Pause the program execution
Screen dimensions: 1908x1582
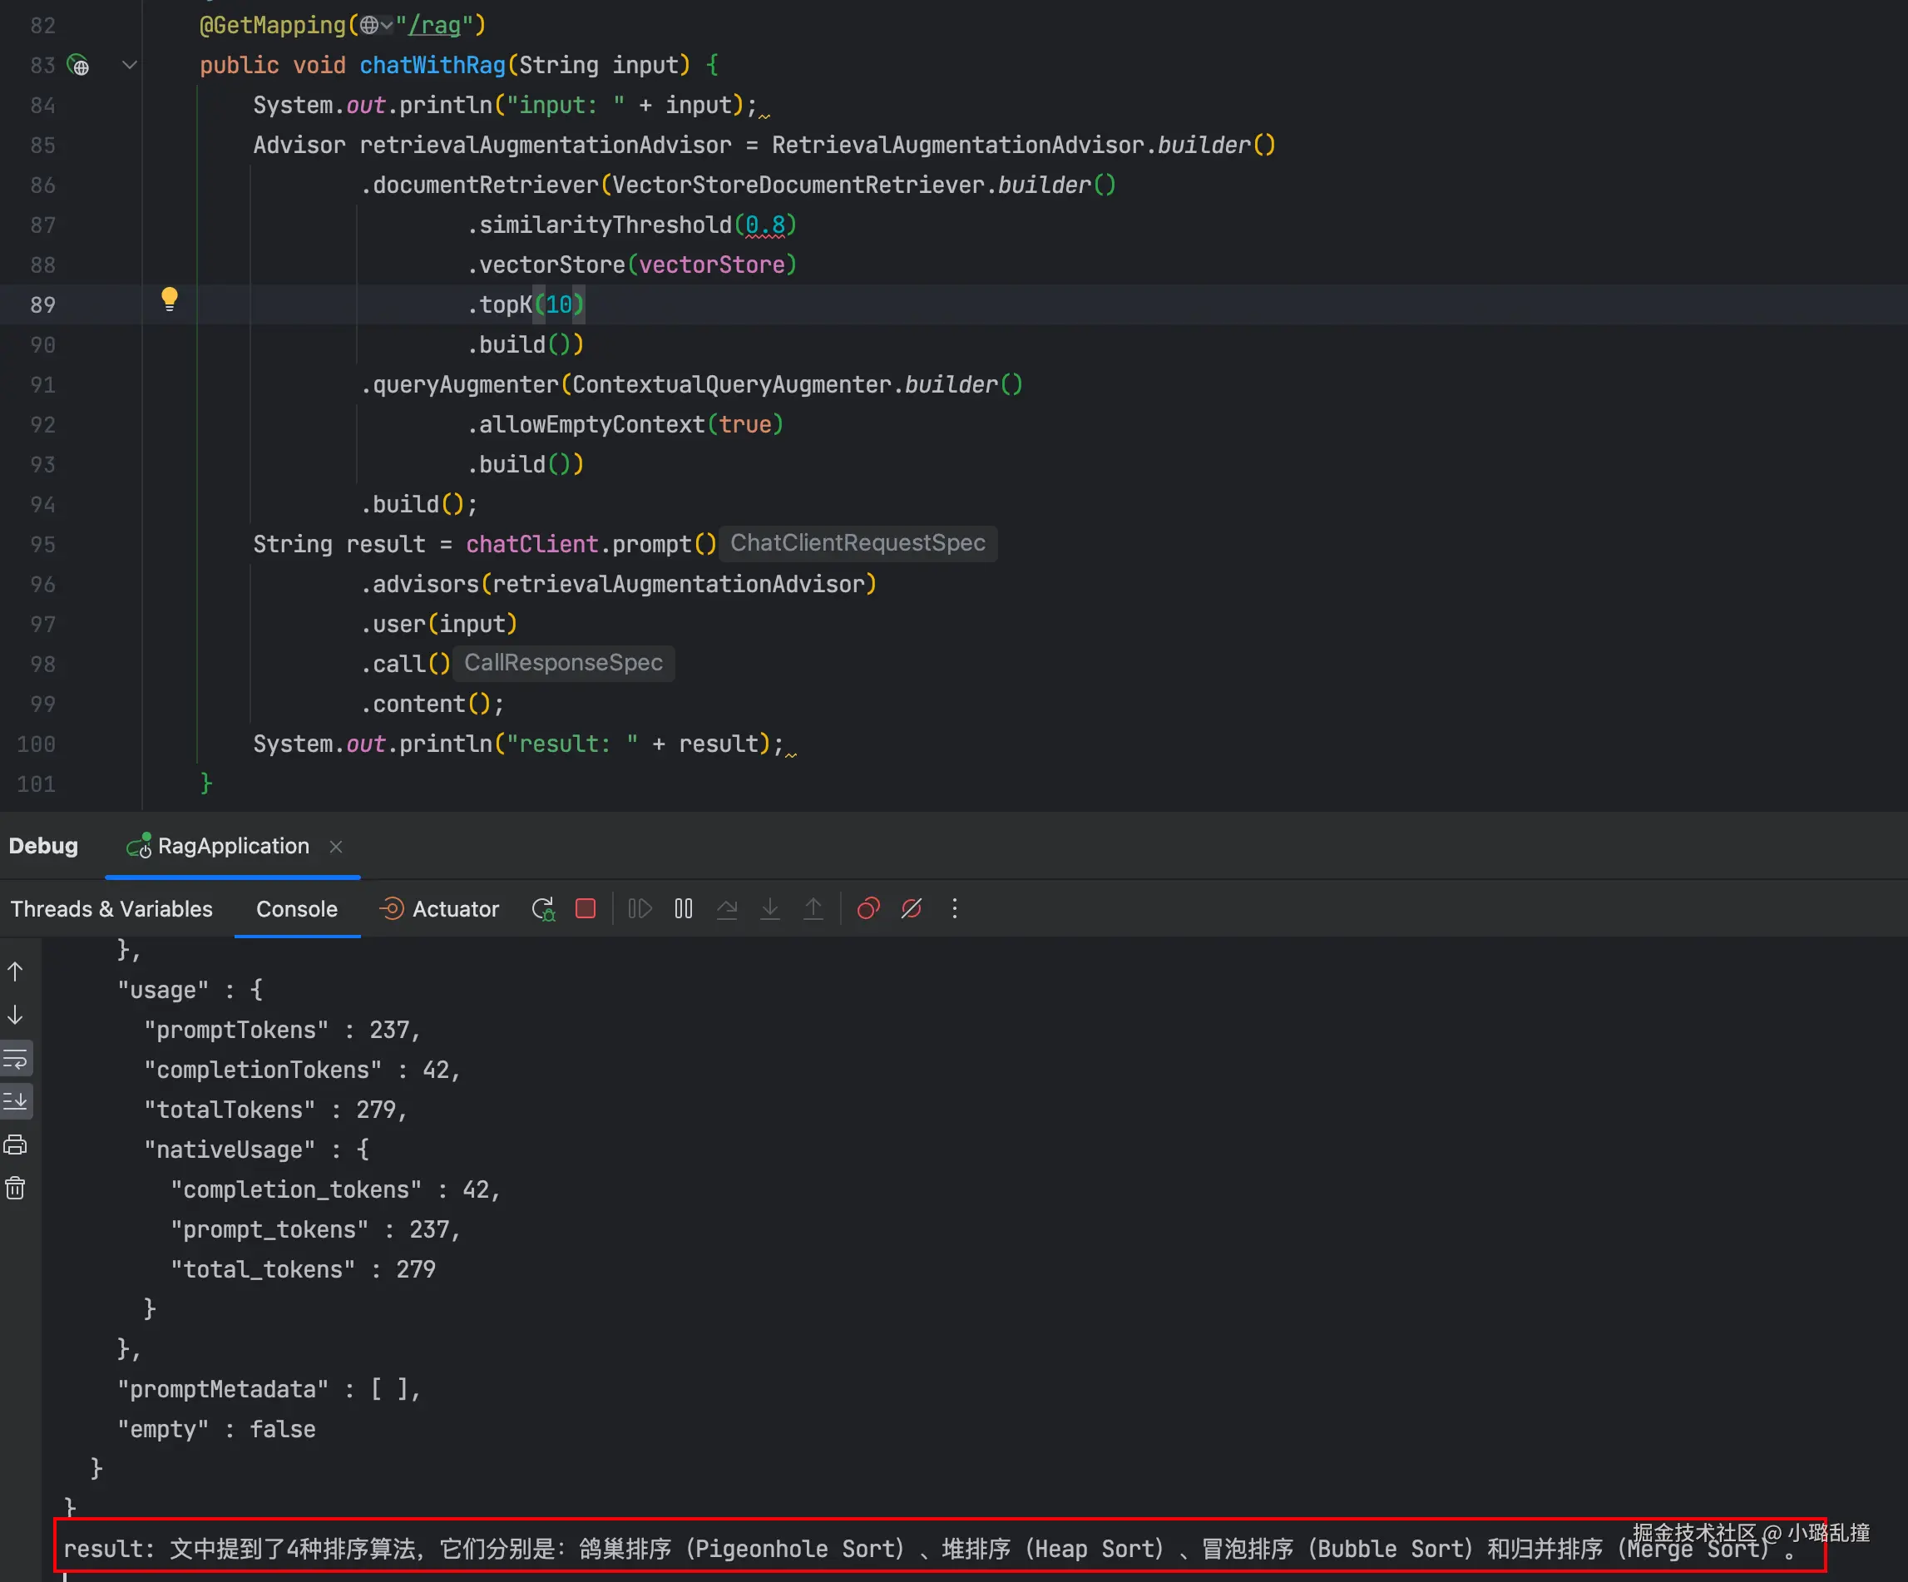click(683, 908)
